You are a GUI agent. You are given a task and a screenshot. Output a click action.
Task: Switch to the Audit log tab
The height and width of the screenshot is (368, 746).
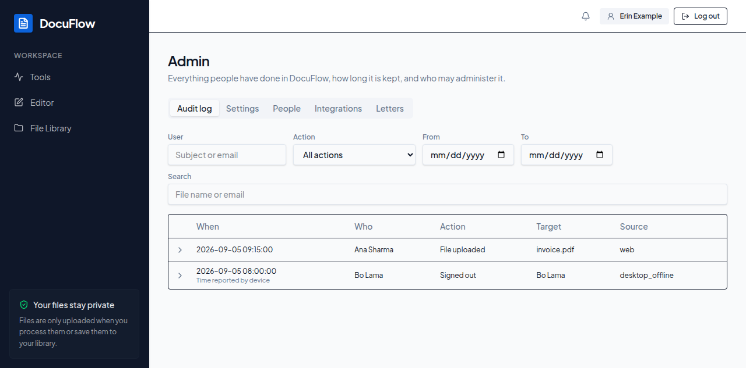pos(195,108)
